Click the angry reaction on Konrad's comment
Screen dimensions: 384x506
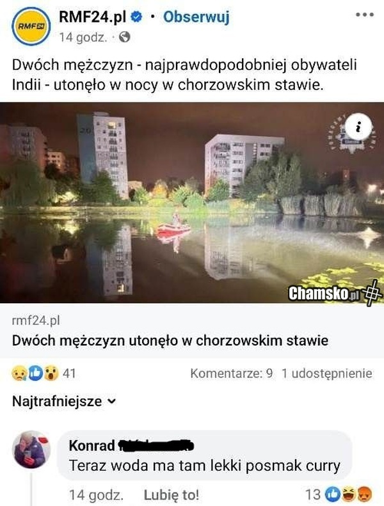pos(365,494)
